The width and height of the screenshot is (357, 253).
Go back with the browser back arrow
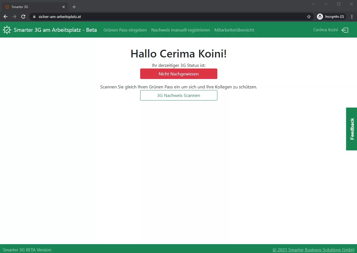coord(6,17)
